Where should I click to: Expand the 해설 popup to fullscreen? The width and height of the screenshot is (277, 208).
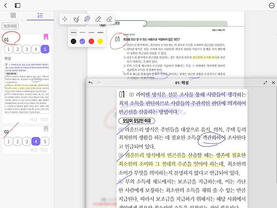click(x=265, y=83)
